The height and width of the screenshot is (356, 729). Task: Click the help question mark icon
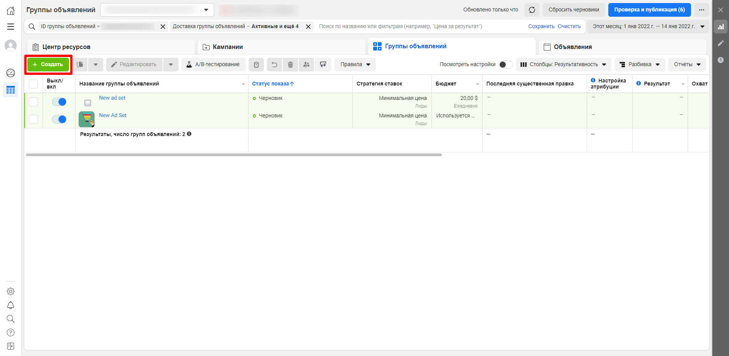11,332
